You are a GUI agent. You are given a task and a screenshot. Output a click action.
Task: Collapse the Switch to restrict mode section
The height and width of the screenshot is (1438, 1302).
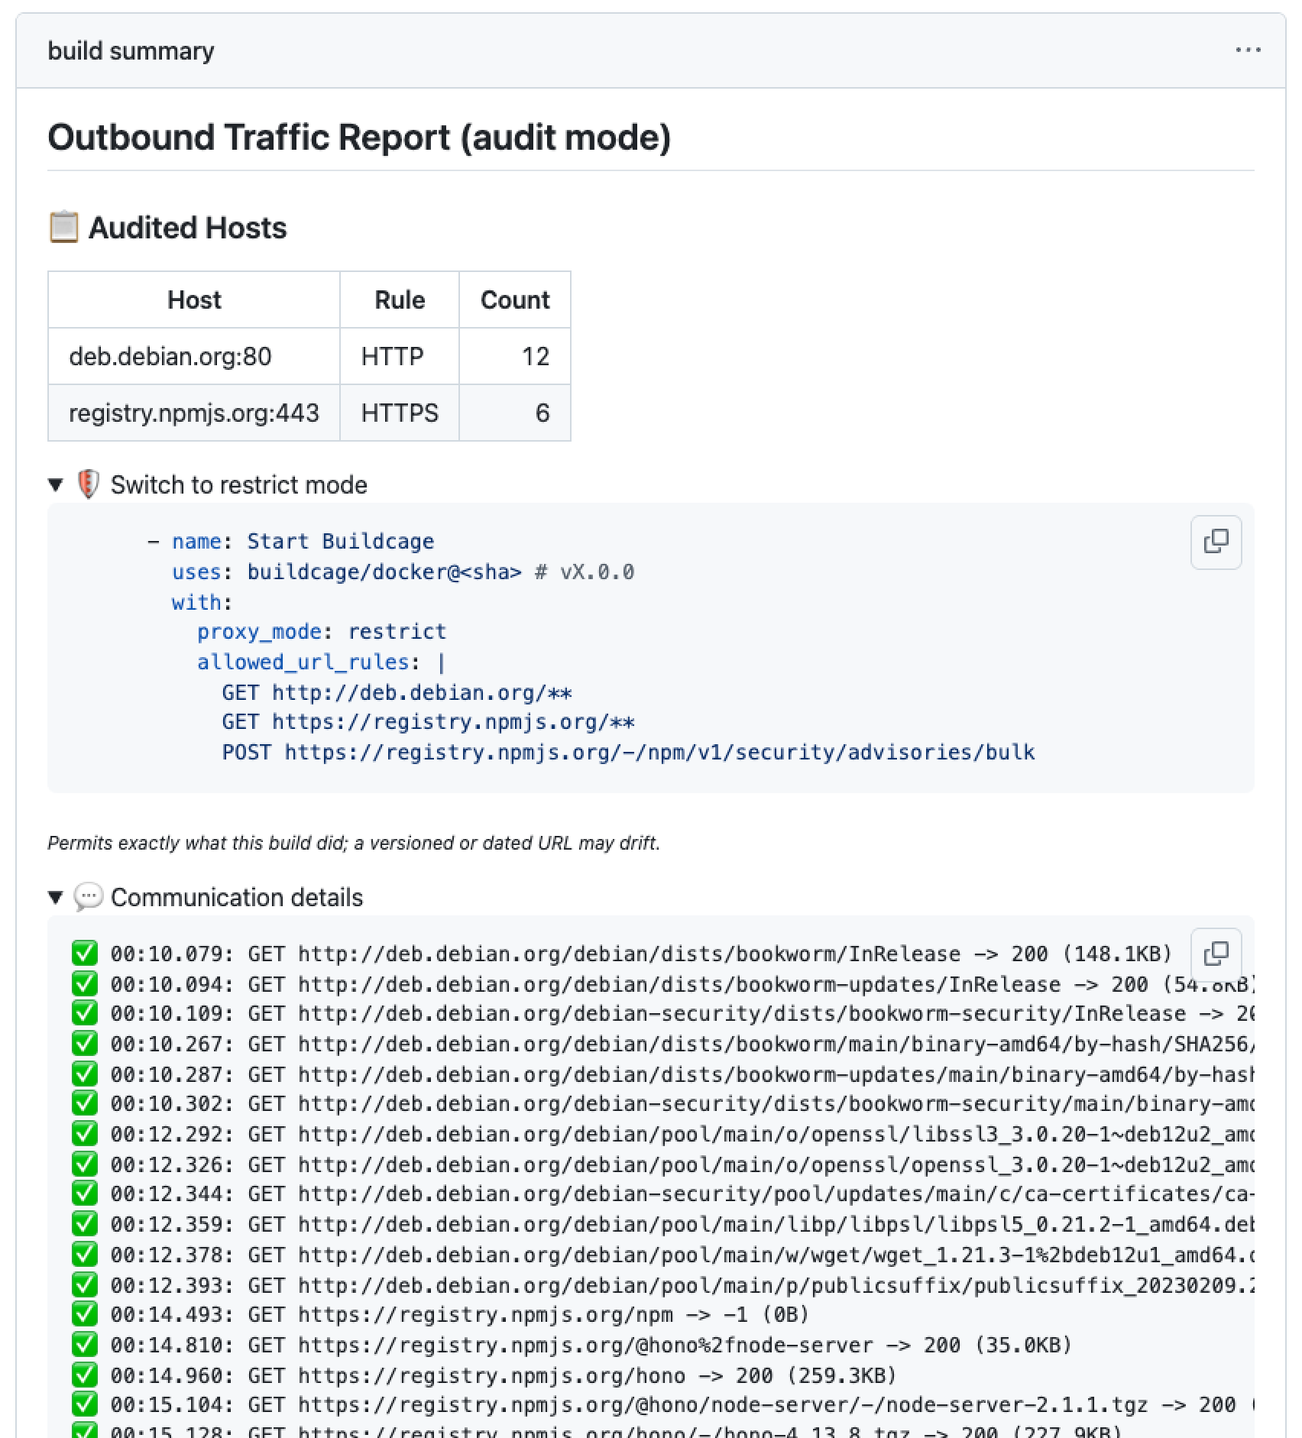click(55, 485)
